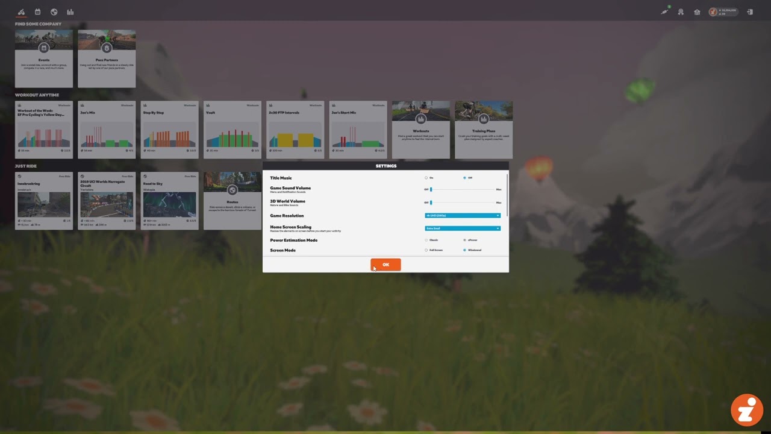The height and width of the screenshot is (434, 771).
Task: Select zPower estimation mode
Action: tap(465, 240)
